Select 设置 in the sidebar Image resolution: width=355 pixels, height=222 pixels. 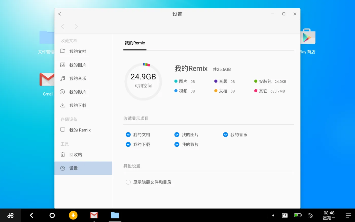[83, 168]
